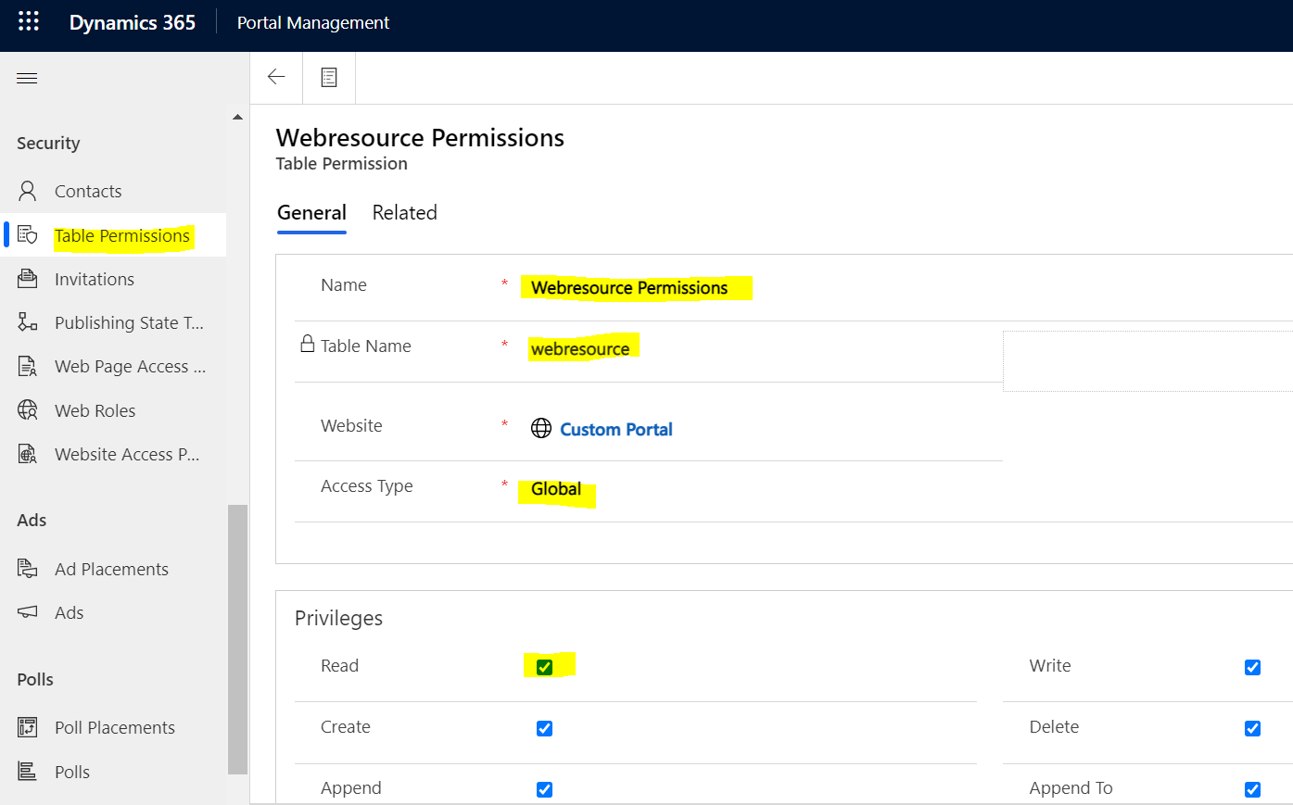This screenshot has width=1293, height=805.
Task: Open the Dynamics 365 app launcher waffle icon
Action: click(x=28, y=20)
